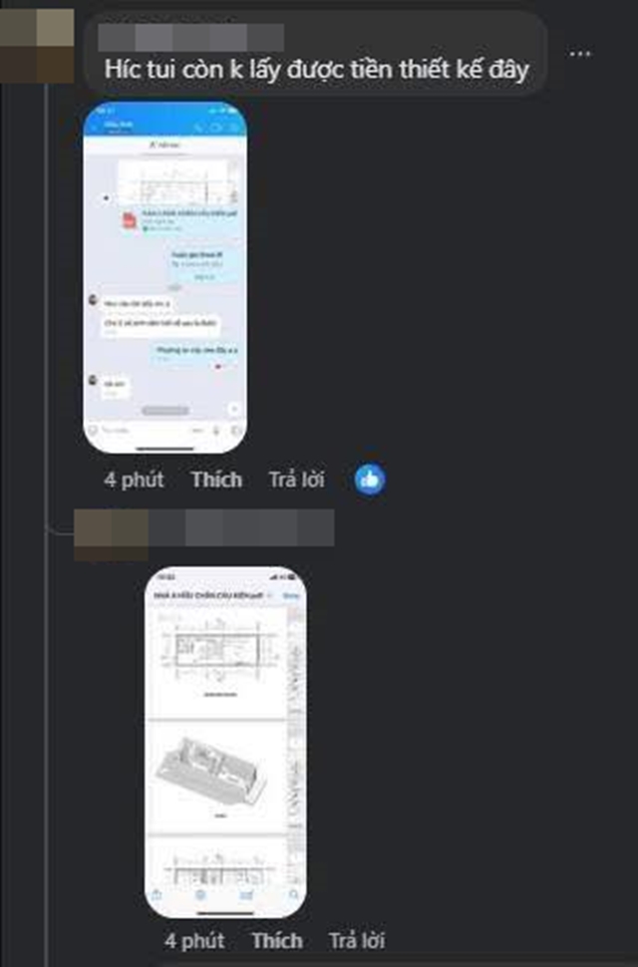The image size is (638, 967).
Task: Open the chat conversation screenshot attachment
Action: (165, 277)
